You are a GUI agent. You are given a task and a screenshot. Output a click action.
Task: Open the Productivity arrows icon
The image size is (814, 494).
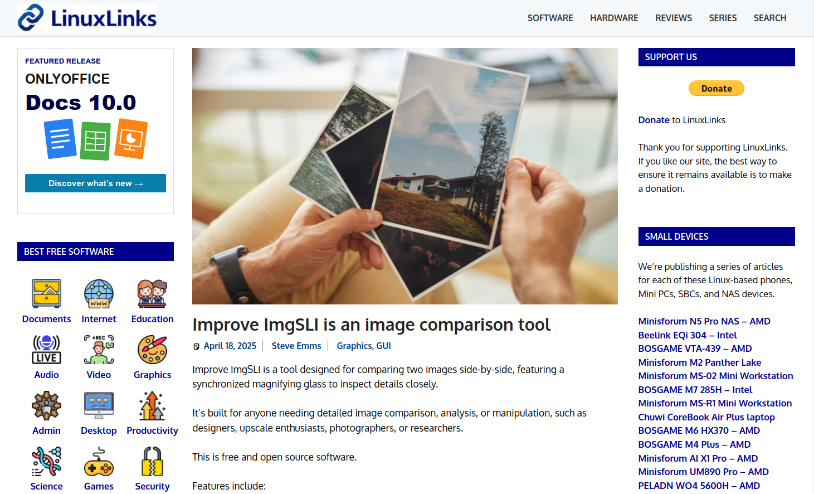click(x=152, y=405)
